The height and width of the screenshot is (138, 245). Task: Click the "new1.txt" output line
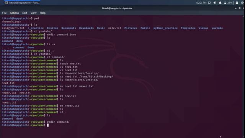8,83
